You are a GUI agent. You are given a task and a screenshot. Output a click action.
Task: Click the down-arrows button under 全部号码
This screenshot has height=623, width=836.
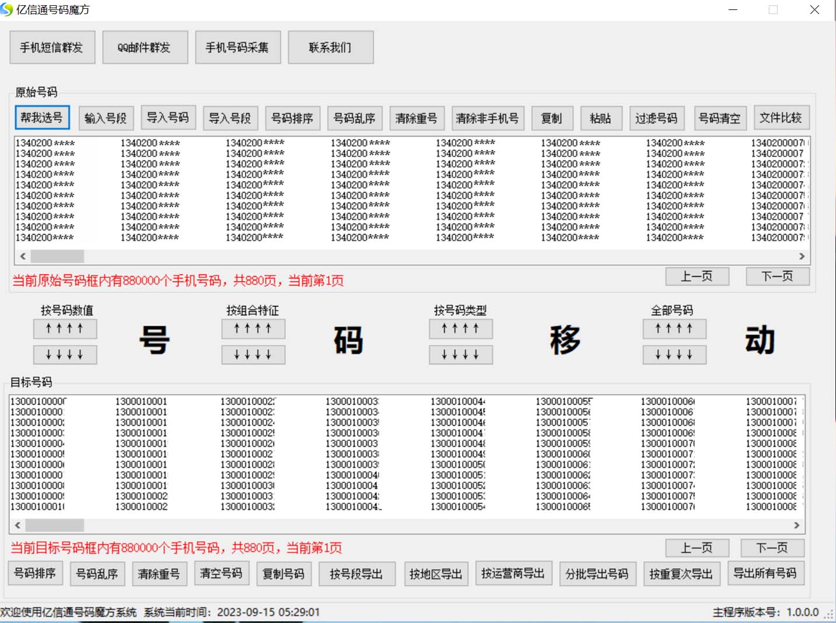coord(674,355)
